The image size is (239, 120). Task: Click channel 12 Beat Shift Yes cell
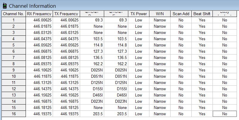coord(202,89)
